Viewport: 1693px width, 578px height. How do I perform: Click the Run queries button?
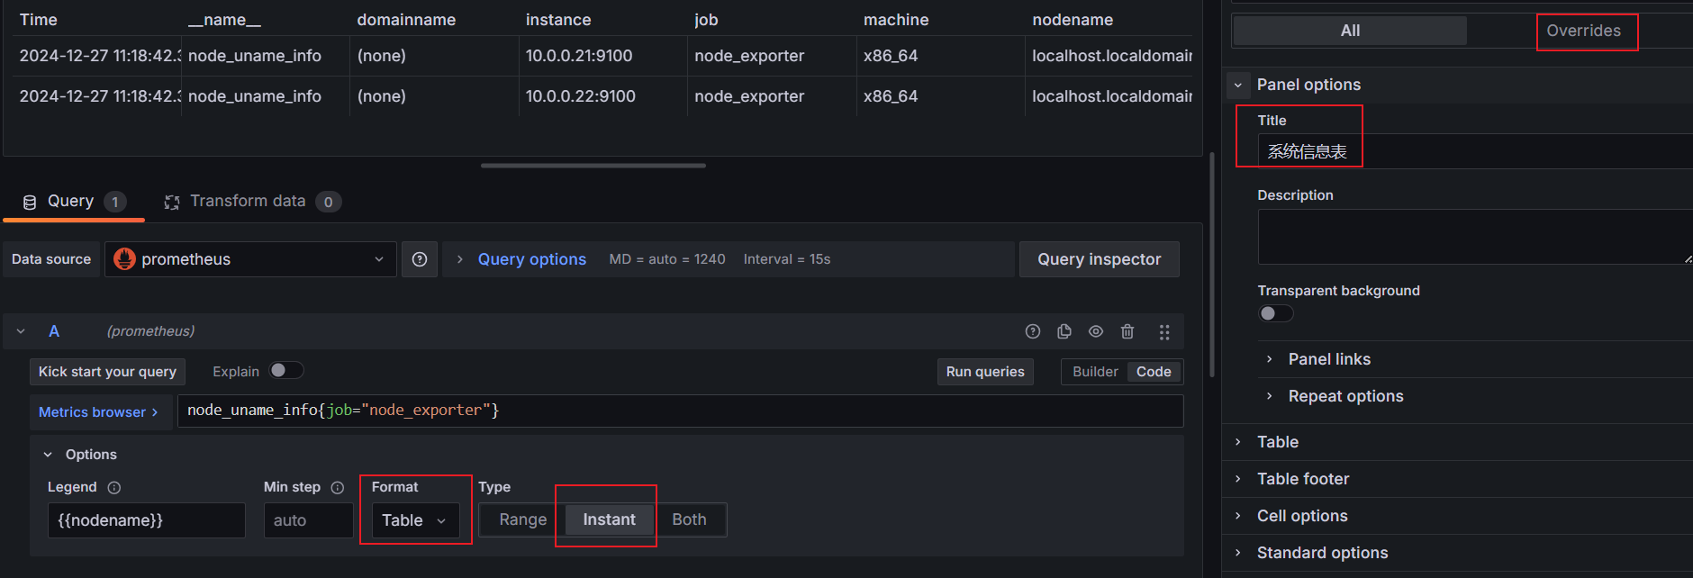(x=984, y=372)
